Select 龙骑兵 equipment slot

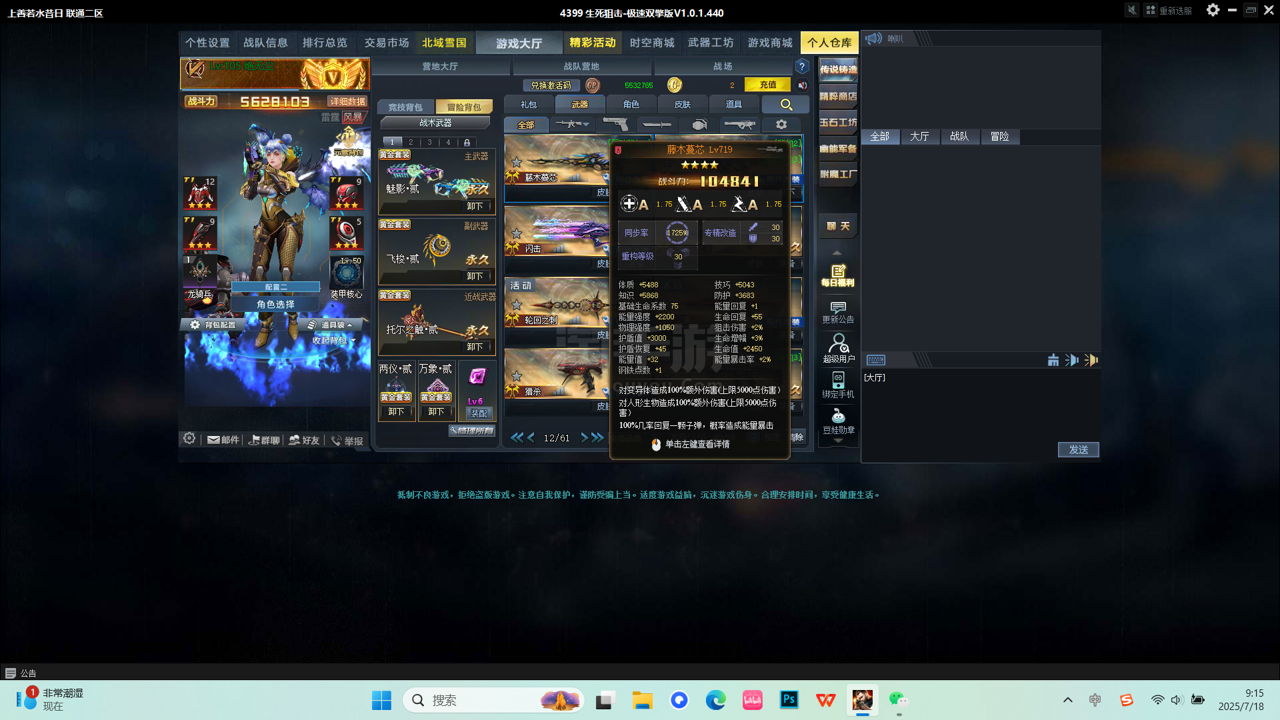(x=200, y=276)
